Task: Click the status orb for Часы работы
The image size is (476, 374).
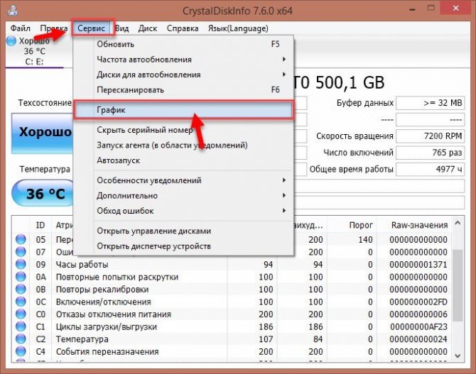Action: (21, 264)
